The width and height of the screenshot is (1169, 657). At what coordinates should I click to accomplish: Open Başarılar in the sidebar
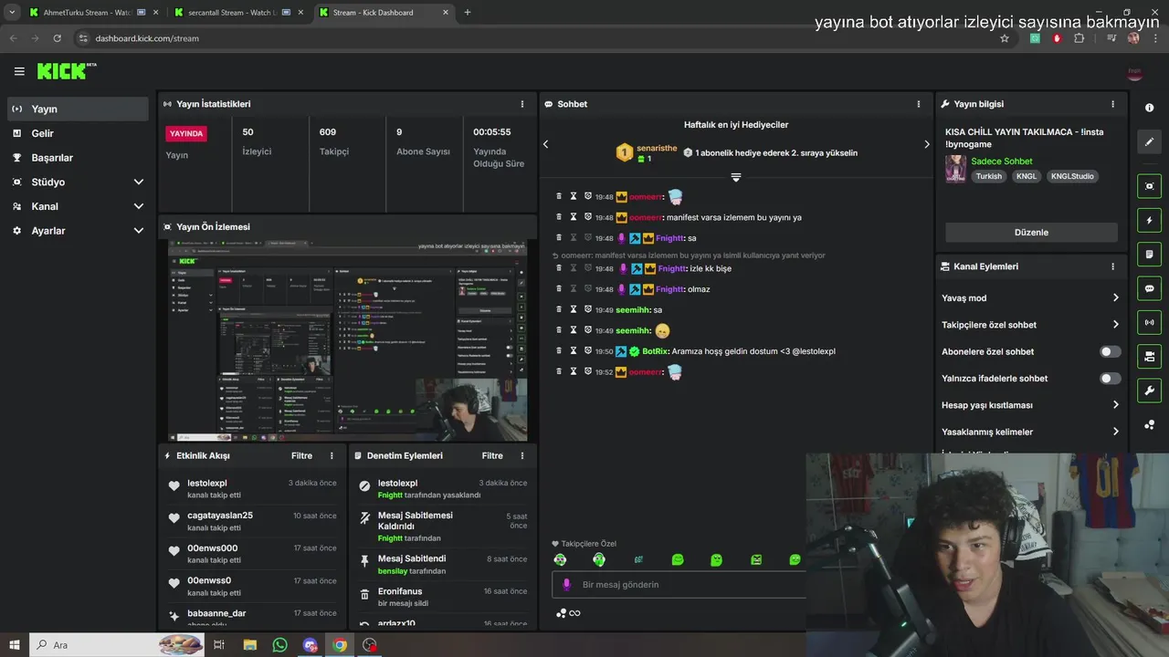coord(78,158)
